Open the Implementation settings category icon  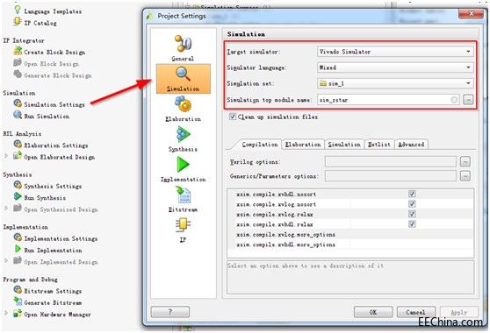tap(183, 165)
